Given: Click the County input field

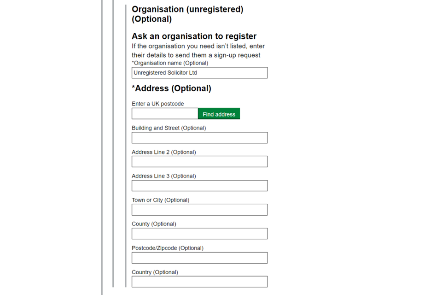Looking at the screenshot, I should [199, 234].
